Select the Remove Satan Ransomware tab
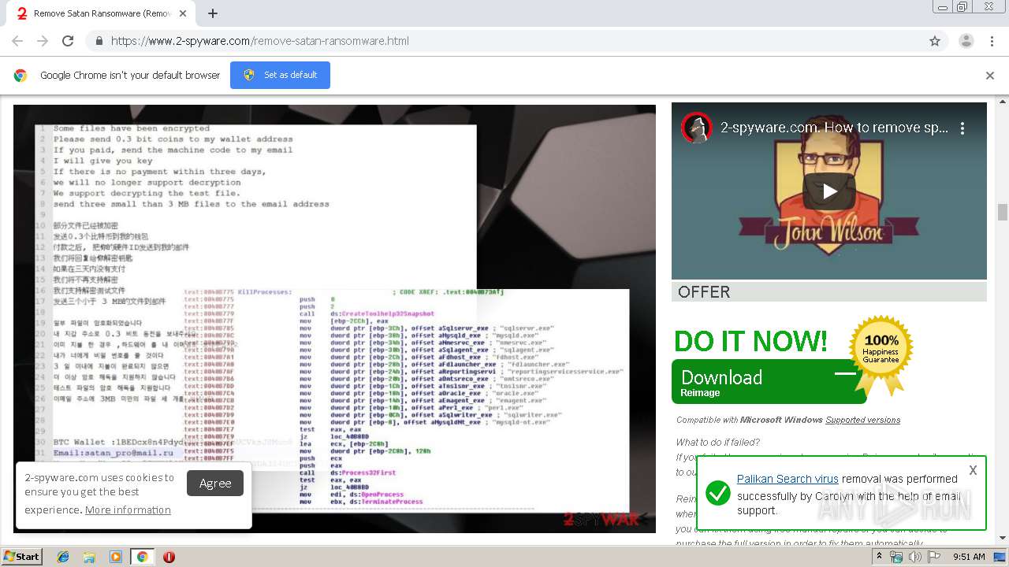Image resolution: width=1009 pixels, height=567 pixels. (x=102, y=13)
